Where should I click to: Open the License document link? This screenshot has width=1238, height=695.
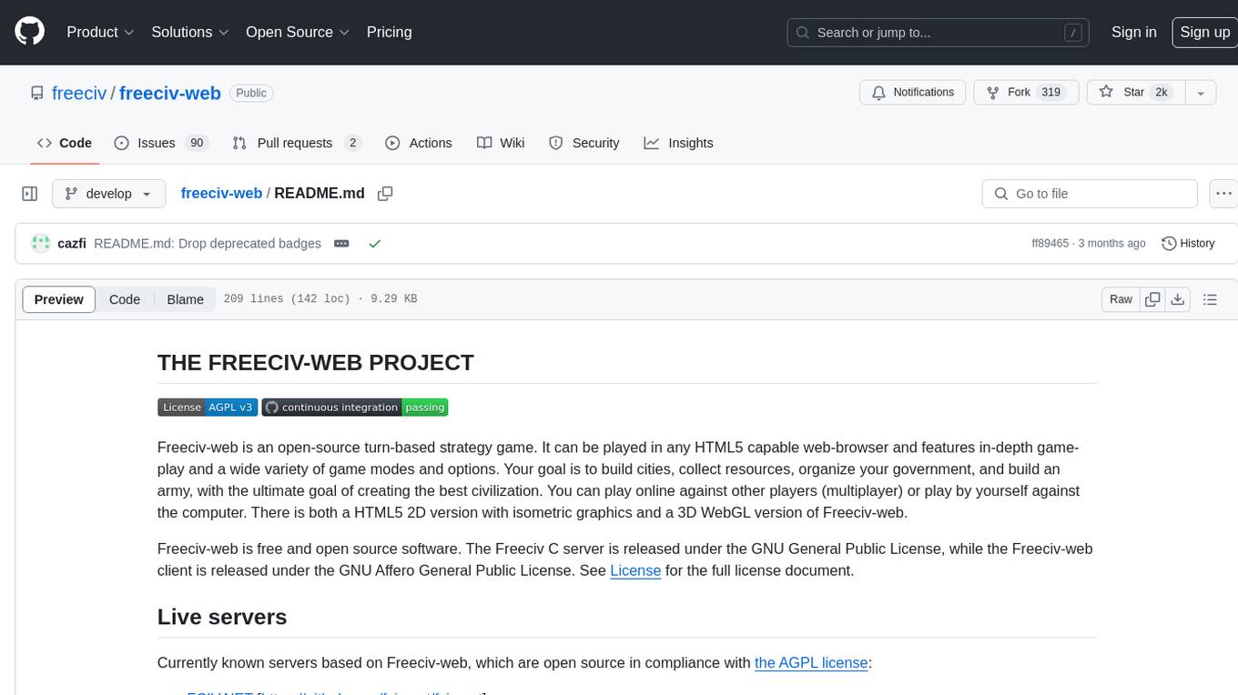point(635,570)
